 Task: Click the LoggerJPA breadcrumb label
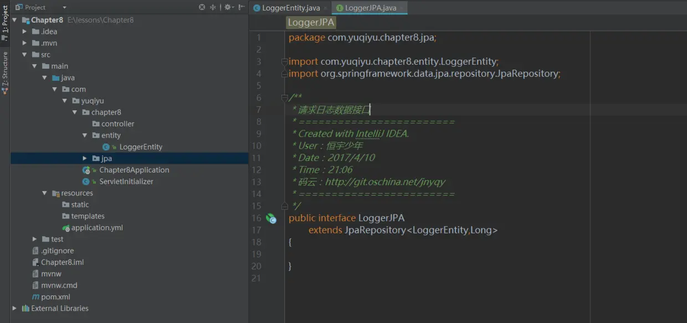(x=310, y=23)
